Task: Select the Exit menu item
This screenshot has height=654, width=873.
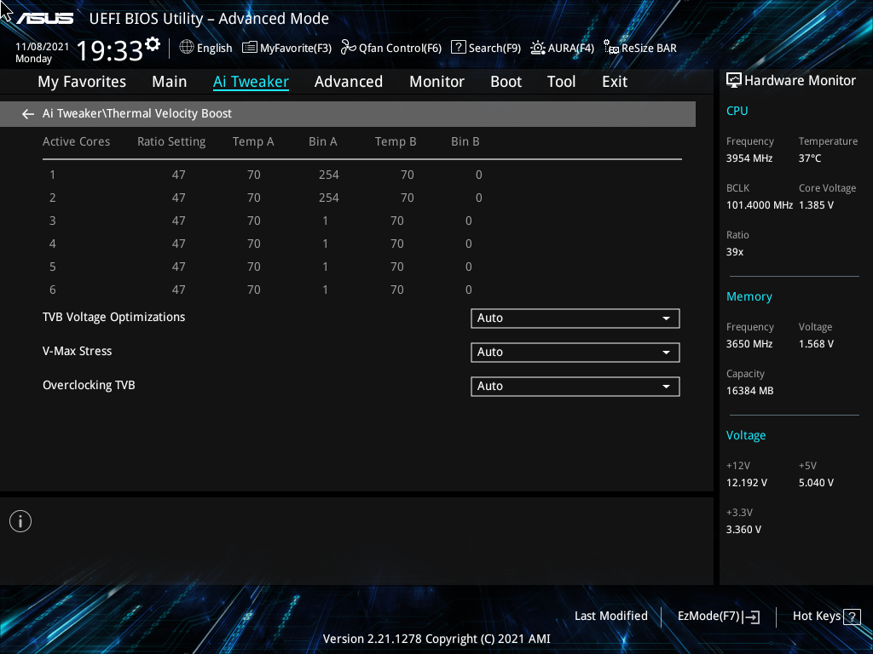Action: click(615, 82)
